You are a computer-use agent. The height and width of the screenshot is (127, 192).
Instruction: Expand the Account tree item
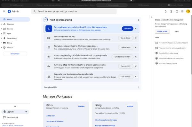point(1,47)
